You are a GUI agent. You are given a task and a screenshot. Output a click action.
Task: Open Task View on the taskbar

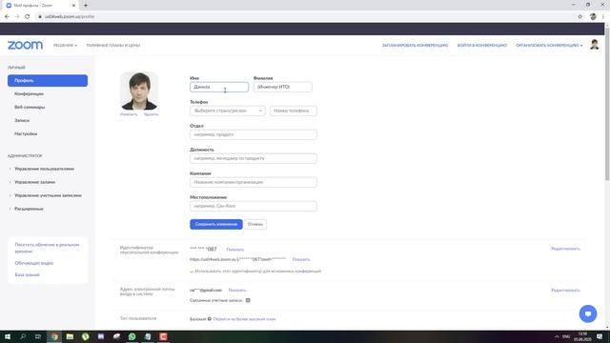pos(38,336)
